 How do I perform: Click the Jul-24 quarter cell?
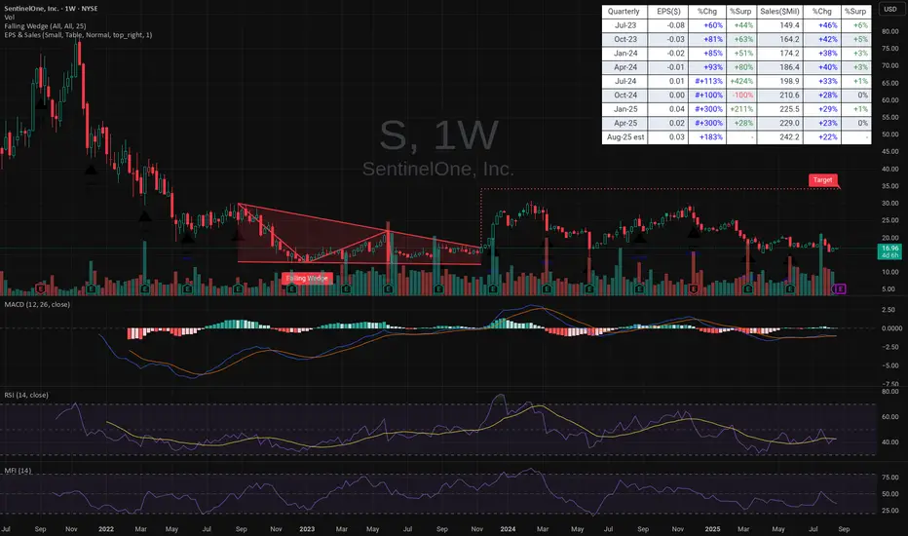(x=624, y=81)
